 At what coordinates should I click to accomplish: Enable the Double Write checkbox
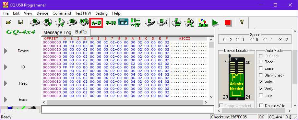coord(261,105)
